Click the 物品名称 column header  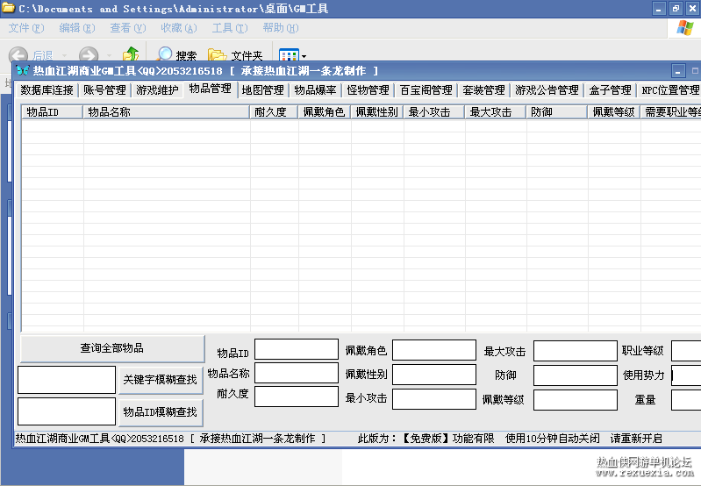[166, 111]
